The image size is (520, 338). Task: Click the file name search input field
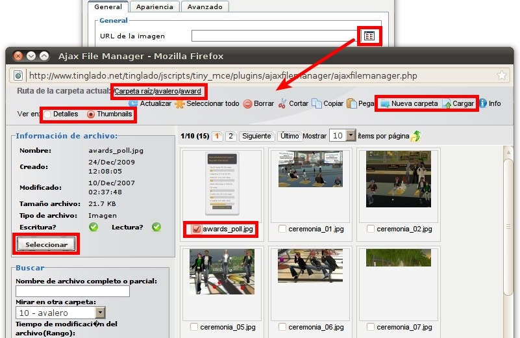(73, 291)
